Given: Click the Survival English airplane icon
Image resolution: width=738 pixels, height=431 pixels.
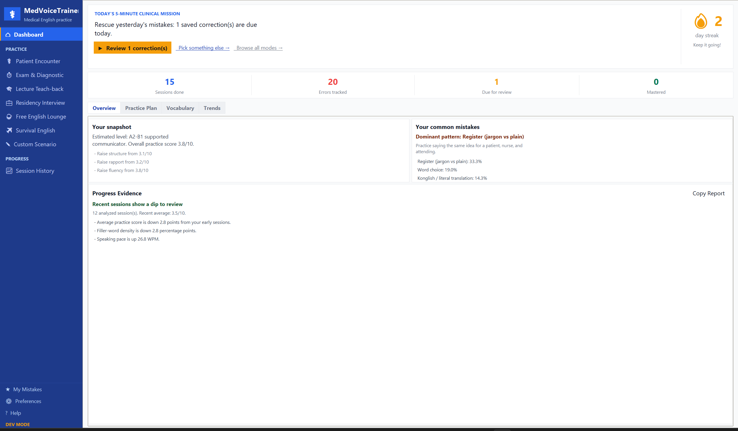Looking at the screenshot, I should point(9,130).
